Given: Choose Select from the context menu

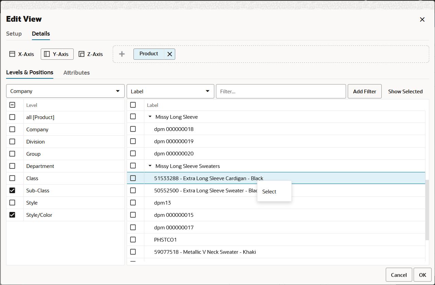Looking at the screenshot, I should 269,191.
